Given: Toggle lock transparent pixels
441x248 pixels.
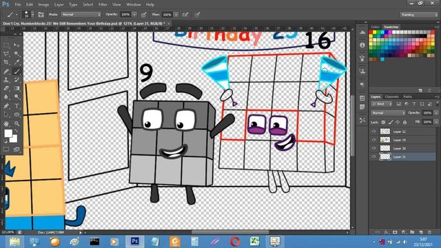Looking at the screenshot, I should tap(383, 122).
